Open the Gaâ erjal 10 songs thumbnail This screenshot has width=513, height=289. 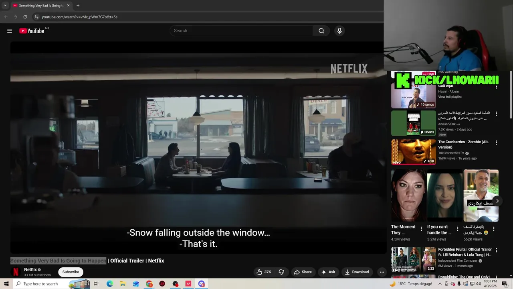(414, 96)
